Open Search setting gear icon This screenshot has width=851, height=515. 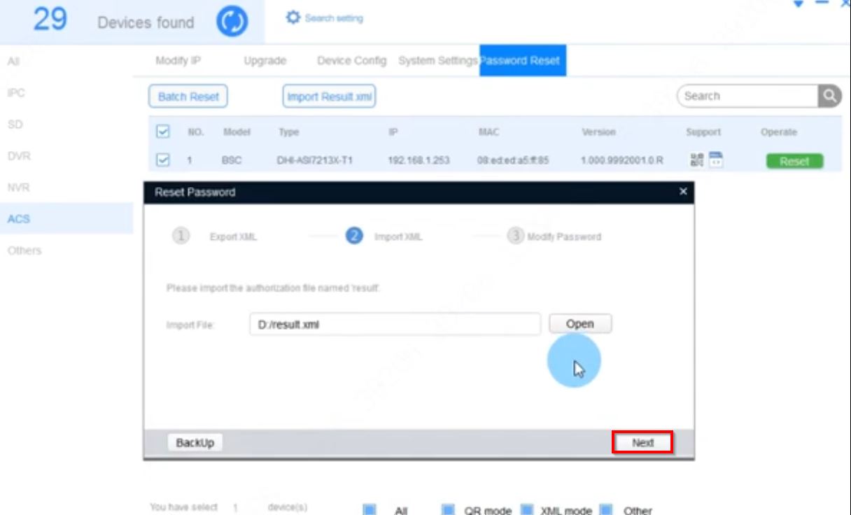tap(293, 17)
